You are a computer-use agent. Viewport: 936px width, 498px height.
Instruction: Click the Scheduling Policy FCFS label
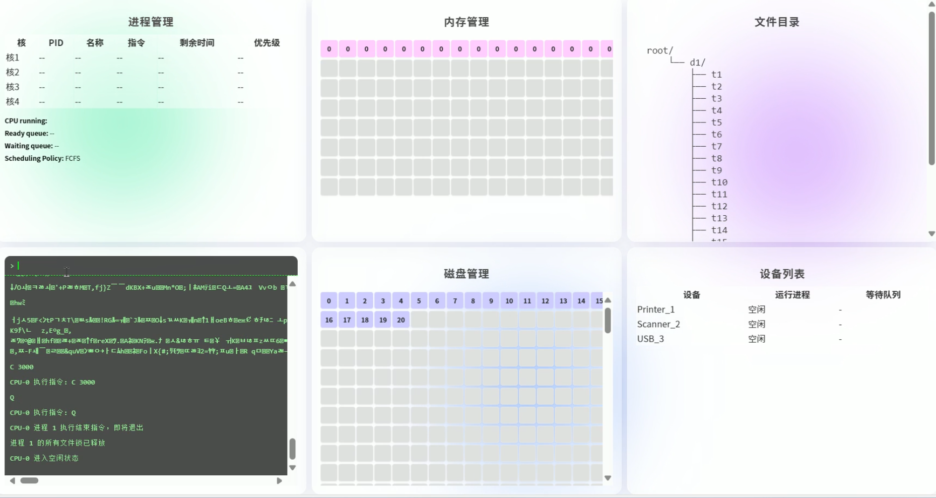click(42, 158)
